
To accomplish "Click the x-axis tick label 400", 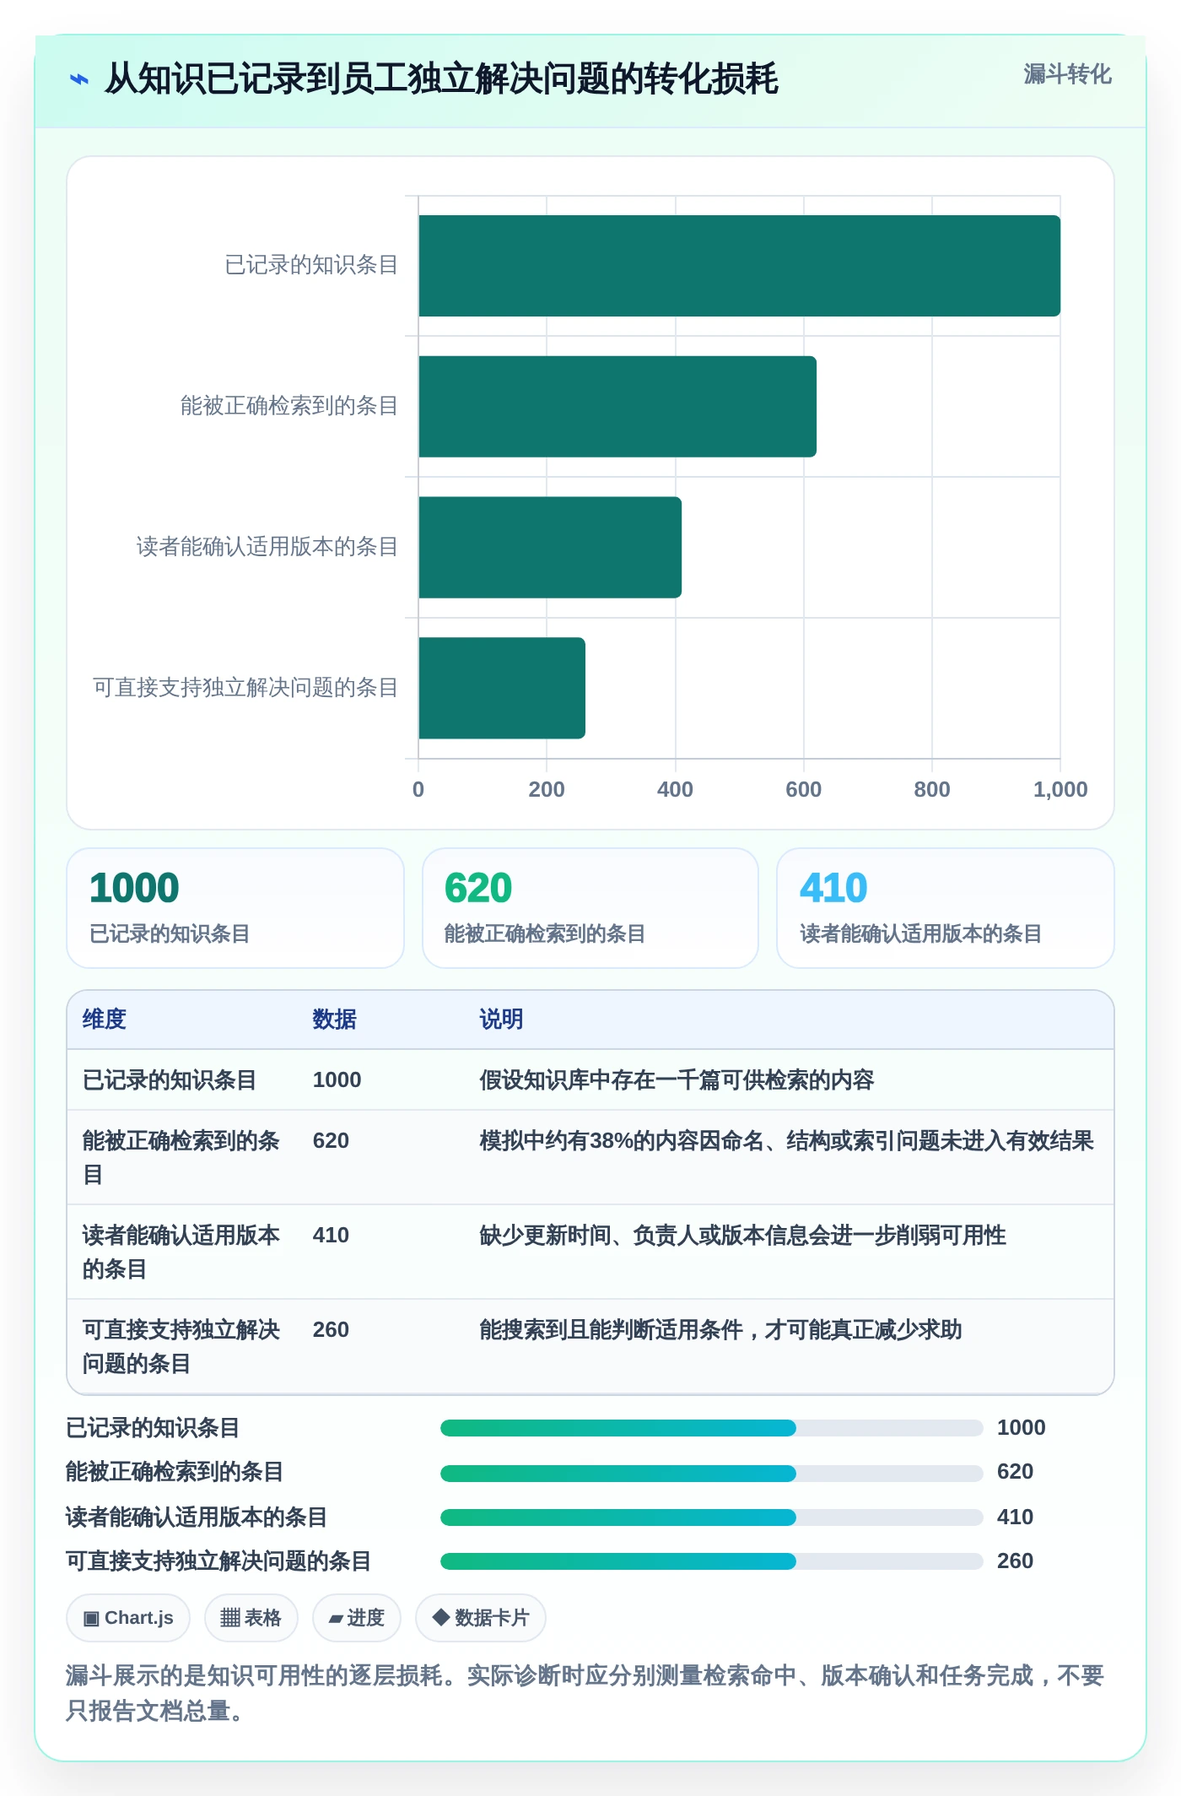I will coord(675,789).
